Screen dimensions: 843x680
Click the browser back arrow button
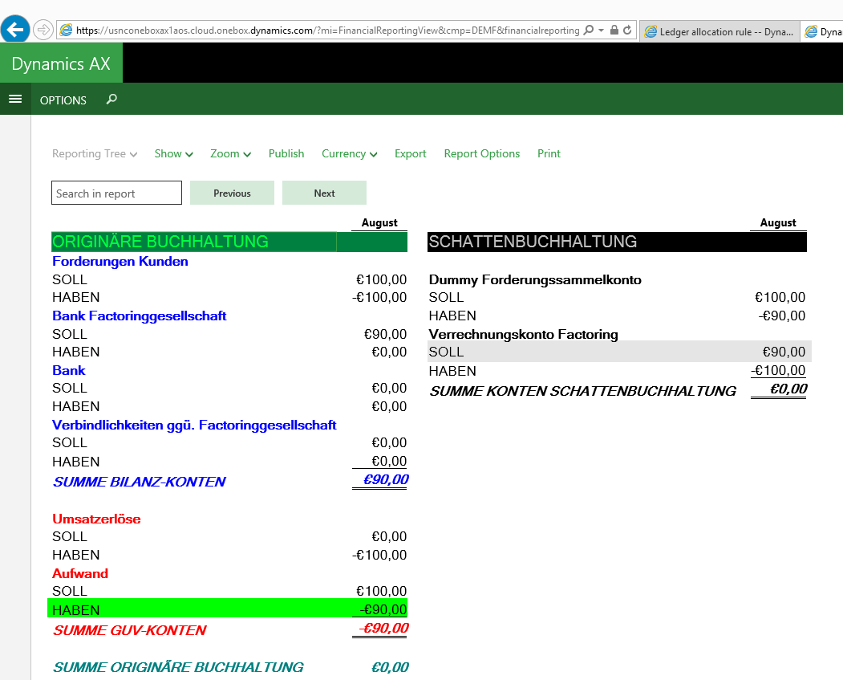point(15,30)
